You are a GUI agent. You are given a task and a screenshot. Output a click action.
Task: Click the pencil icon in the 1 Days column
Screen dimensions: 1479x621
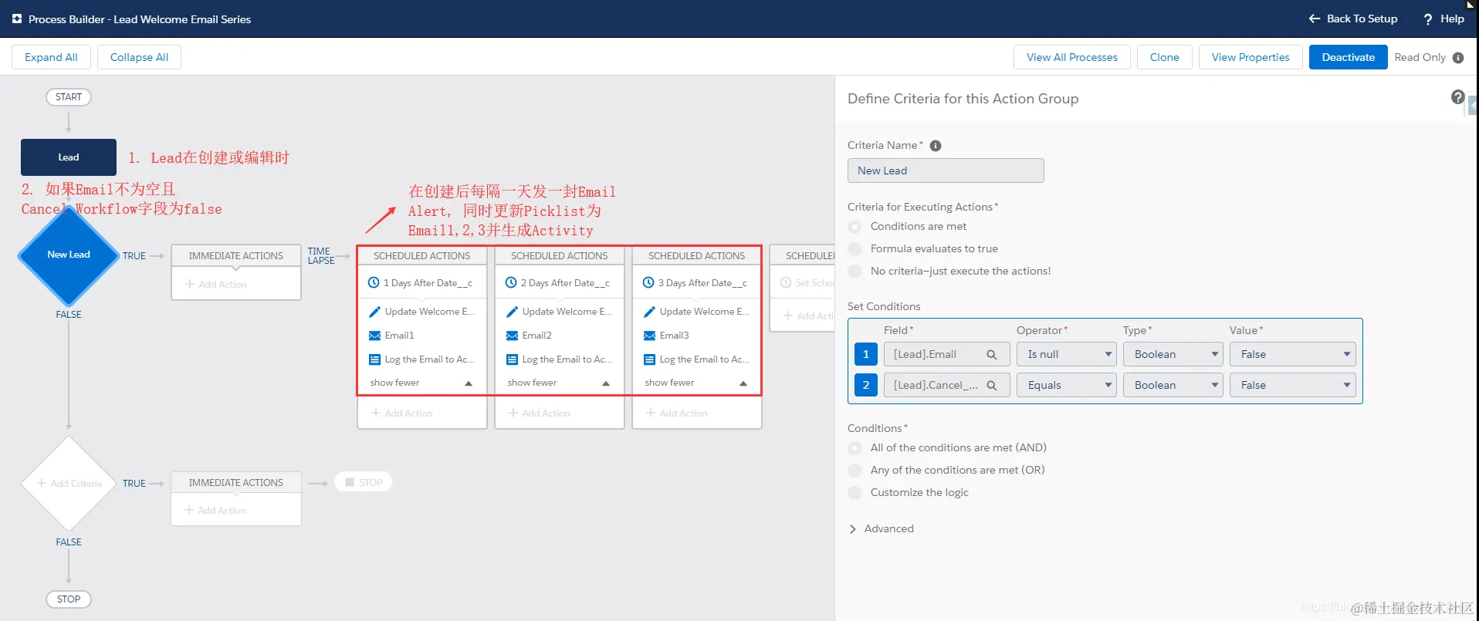(374, 312)
